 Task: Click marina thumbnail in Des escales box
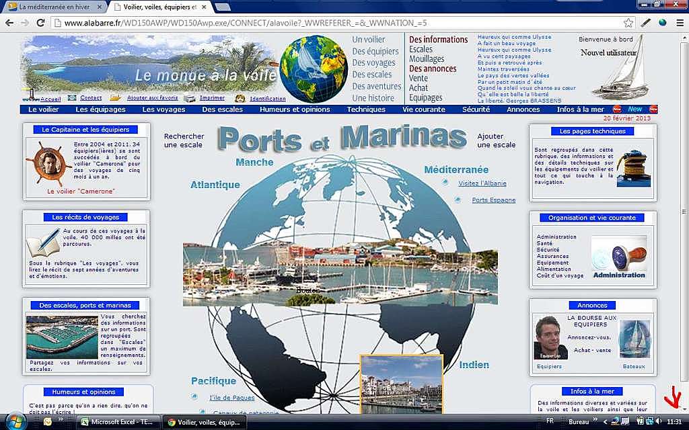pyautogui.click(x=62, y=337)
